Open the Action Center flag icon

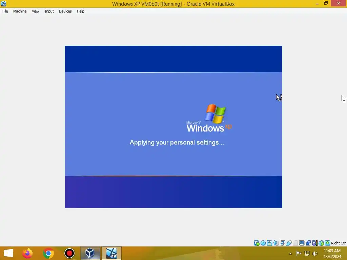(299, 253)
